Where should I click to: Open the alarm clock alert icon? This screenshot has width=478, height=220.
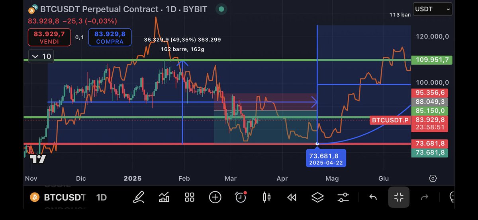click(241, 197)
